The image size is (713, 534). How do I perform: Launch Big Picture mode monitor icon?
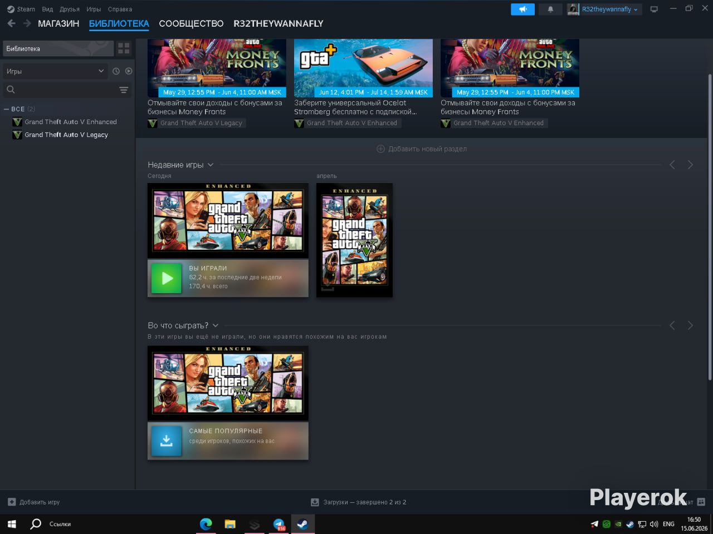point(654,9)
